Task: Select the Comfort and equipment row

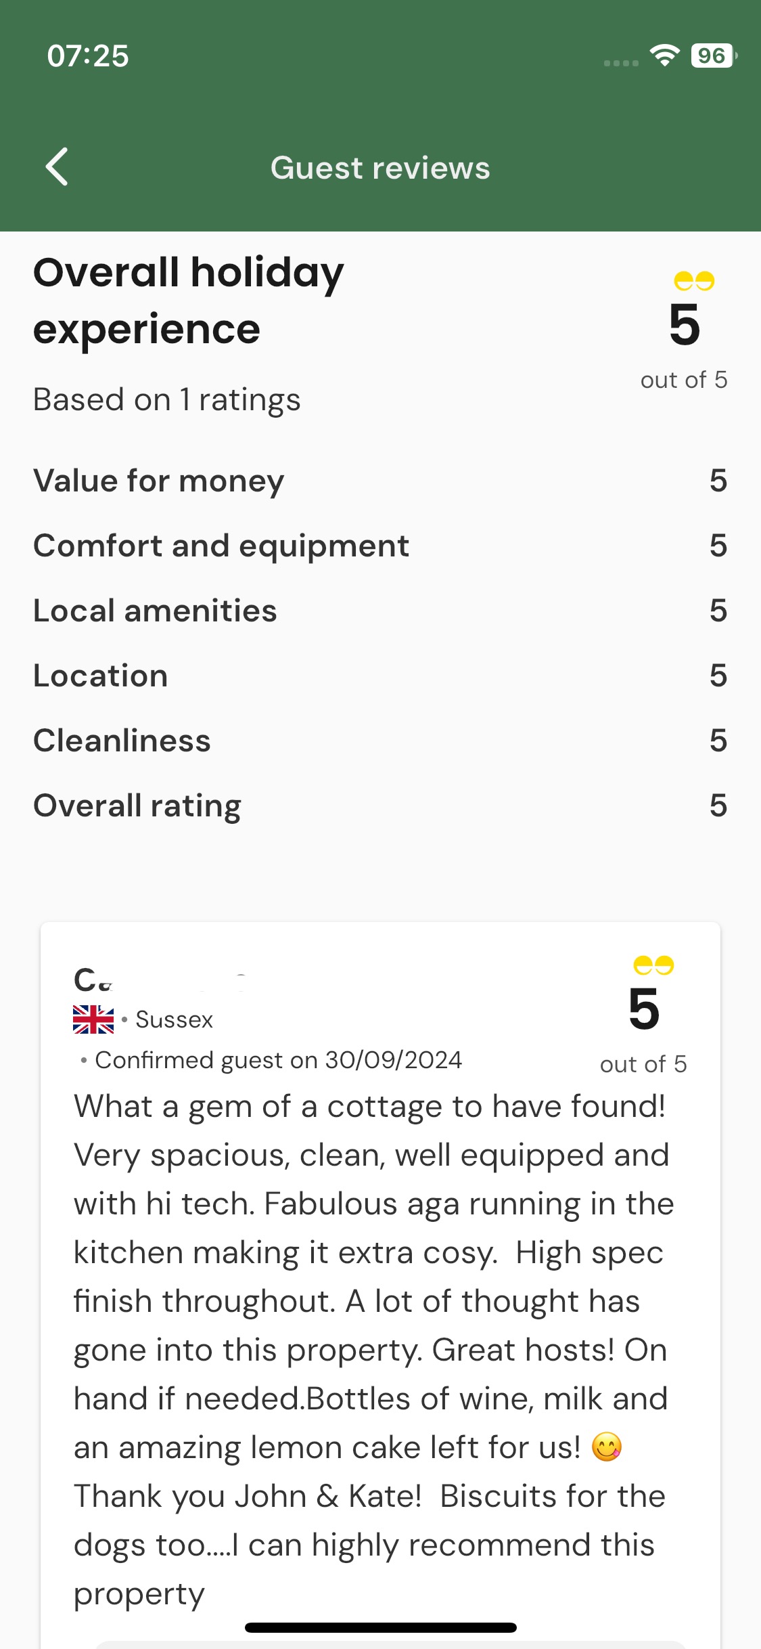Action: point(380,546)
